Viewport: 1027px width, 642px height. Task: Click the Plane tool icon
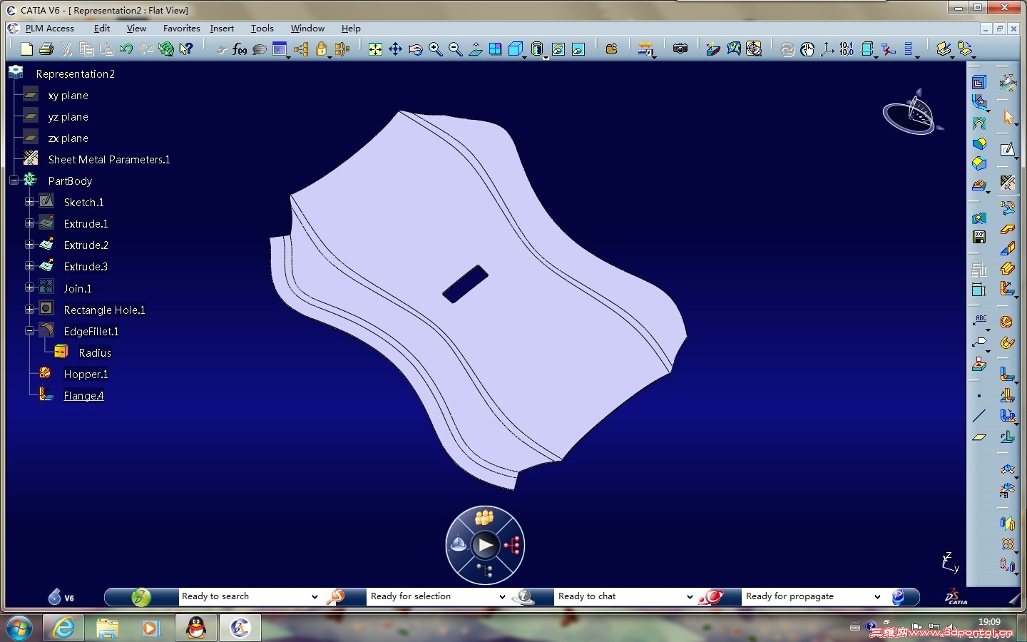pyautogui.click(x=979, y=437)
